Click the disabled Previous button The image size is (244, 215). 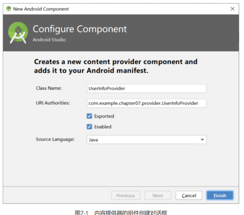pyautogui.click(x=126, y=195)
